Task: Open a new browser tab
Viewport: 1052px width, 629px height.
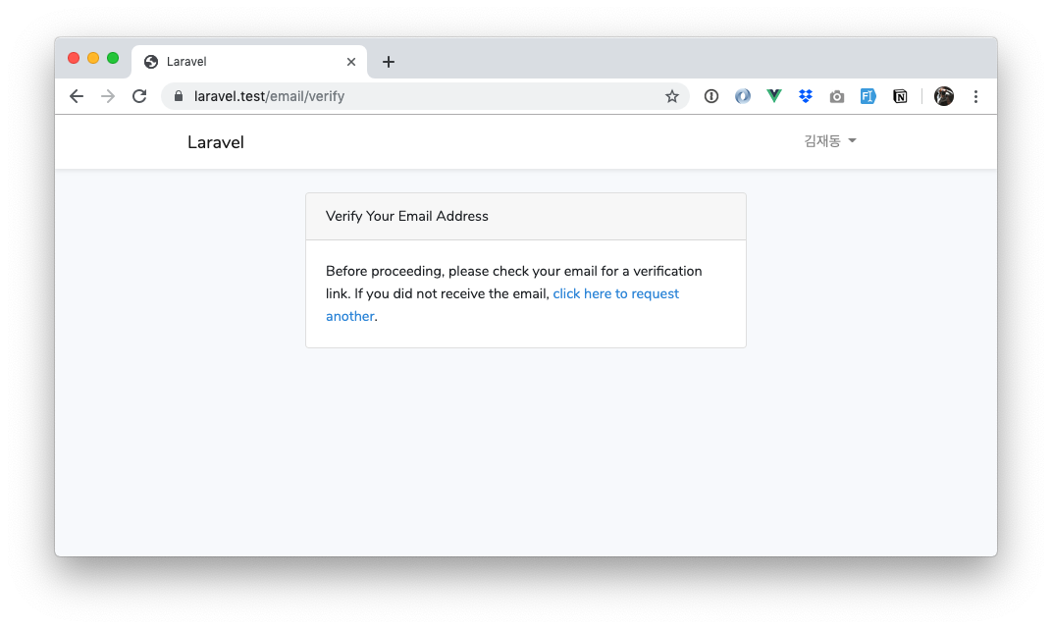Action: [389, 62]
